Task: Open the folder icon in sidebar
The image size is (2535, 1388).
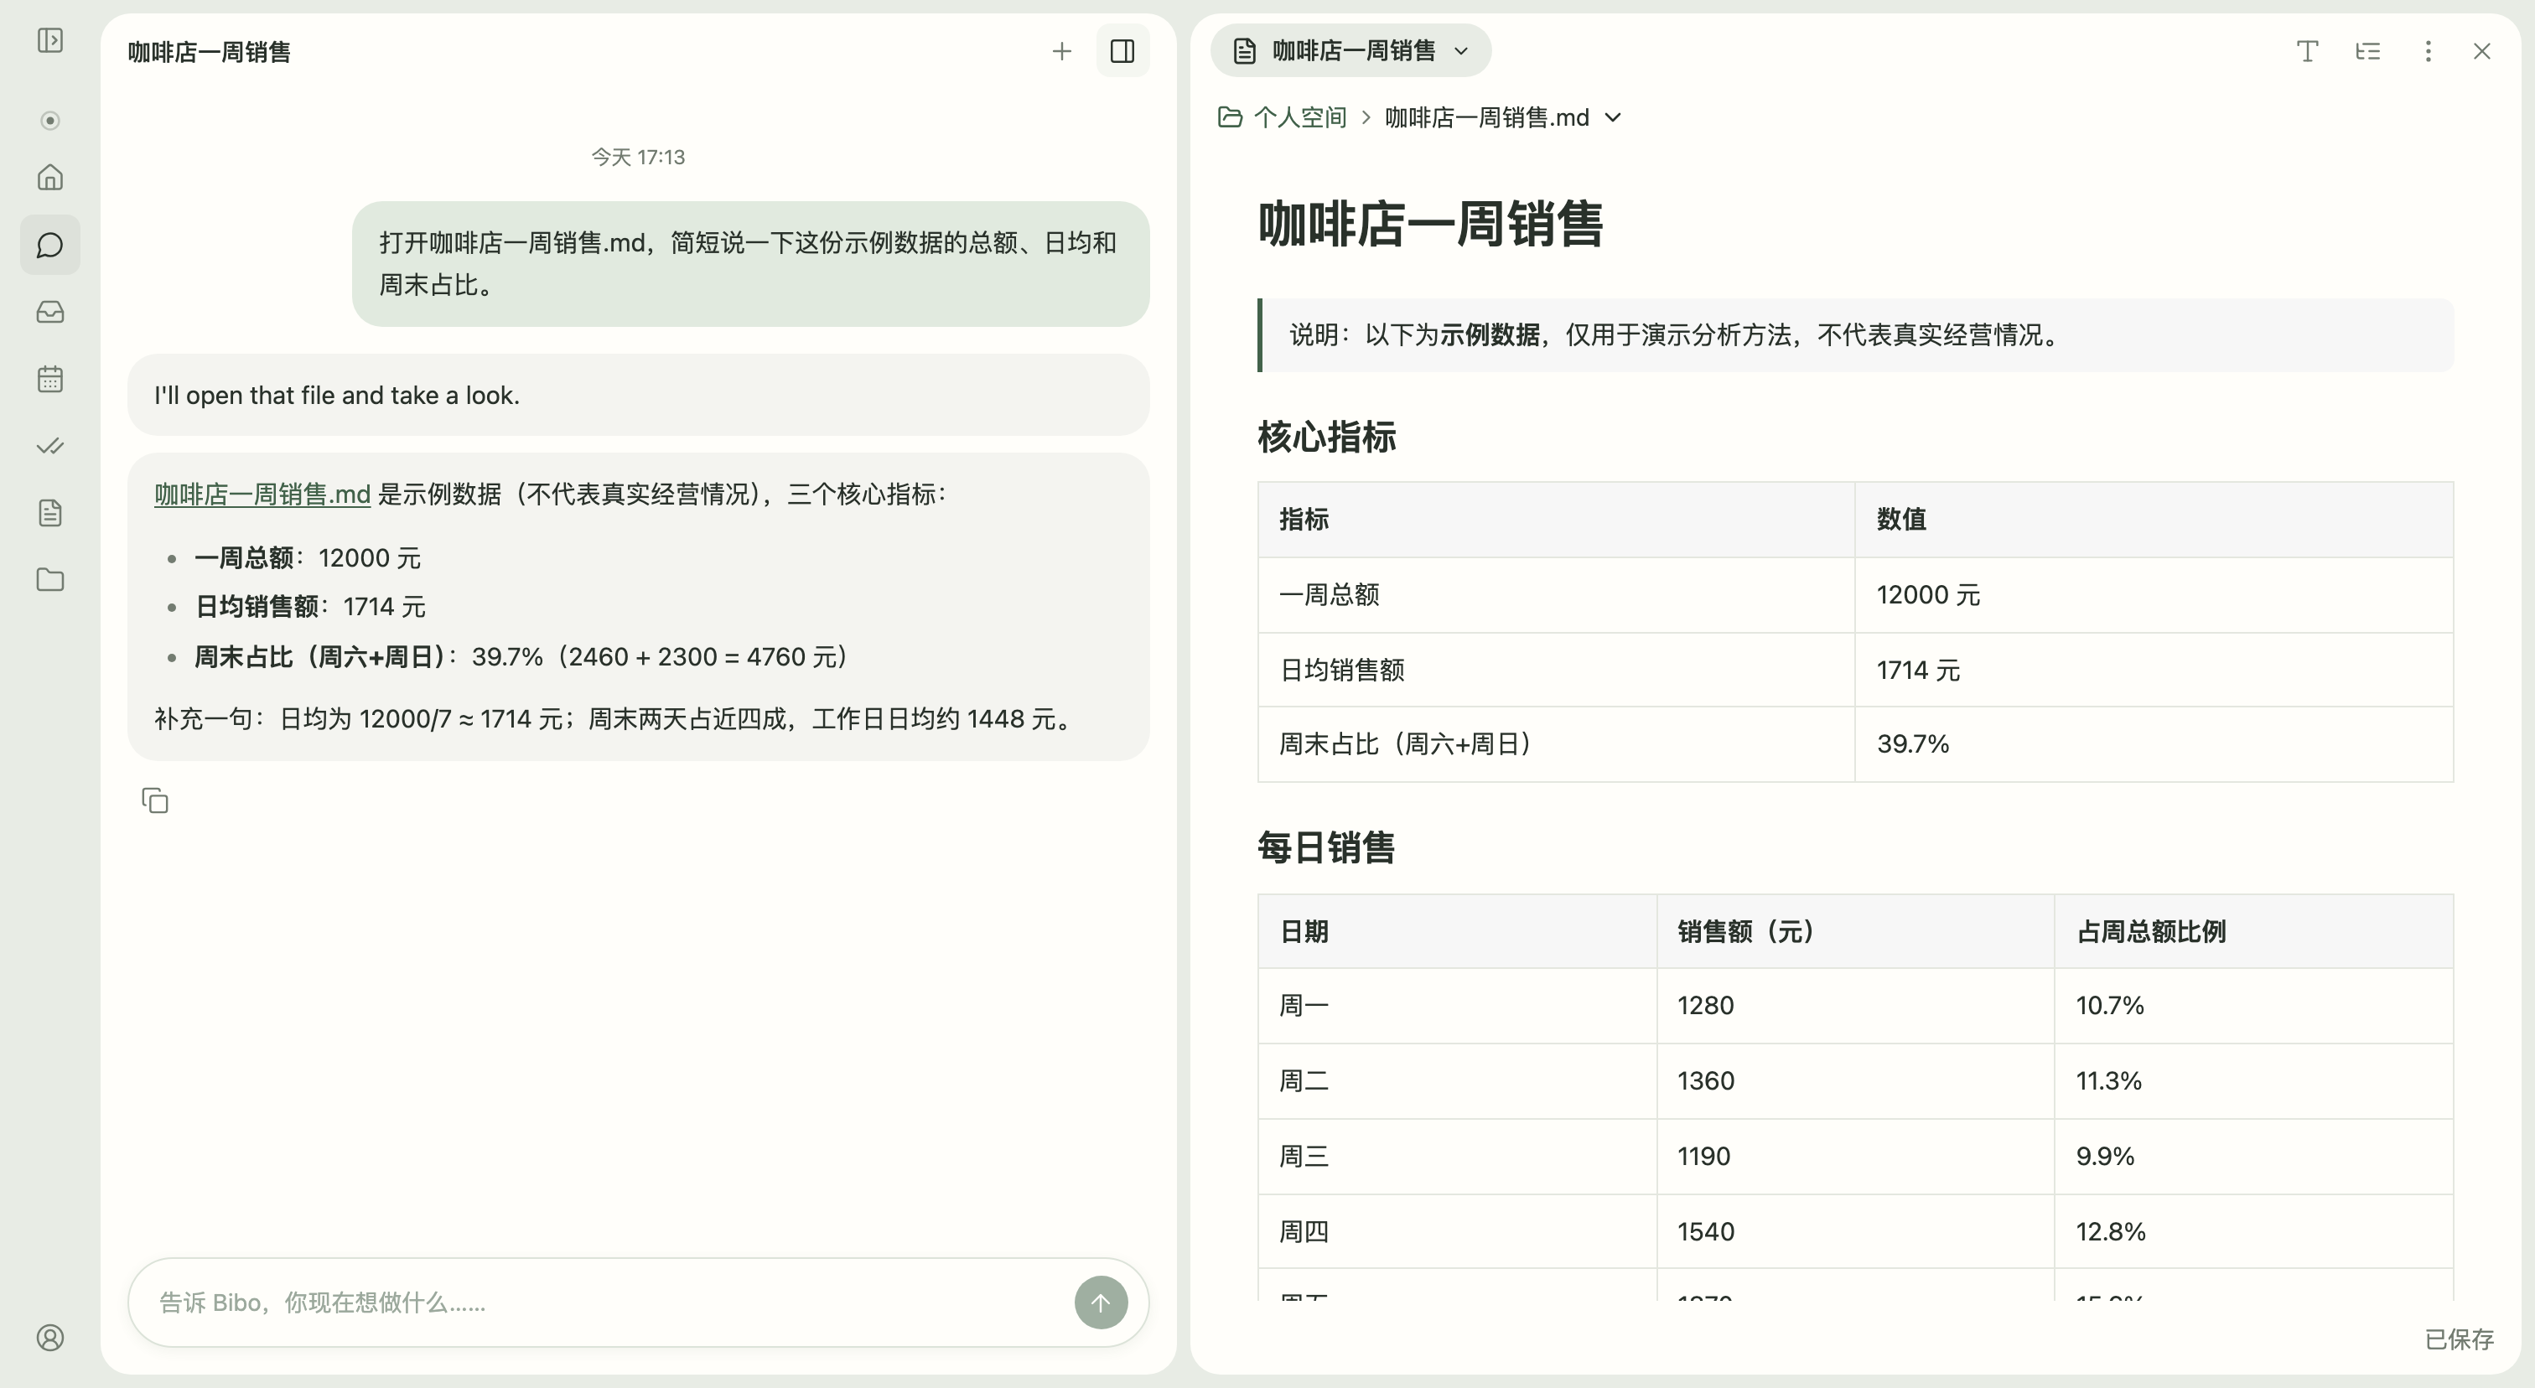Action: pos(50,579)
